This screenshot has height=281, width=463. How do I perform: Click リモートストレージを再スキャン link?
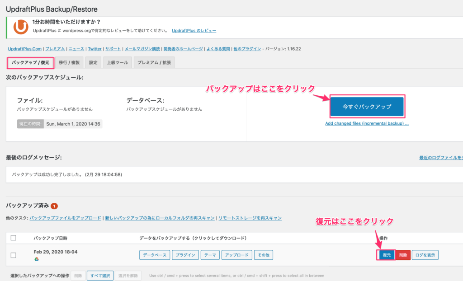[250, 218]
